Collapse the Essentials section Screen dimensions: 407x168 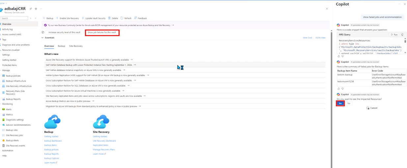[x=42, y=38]
